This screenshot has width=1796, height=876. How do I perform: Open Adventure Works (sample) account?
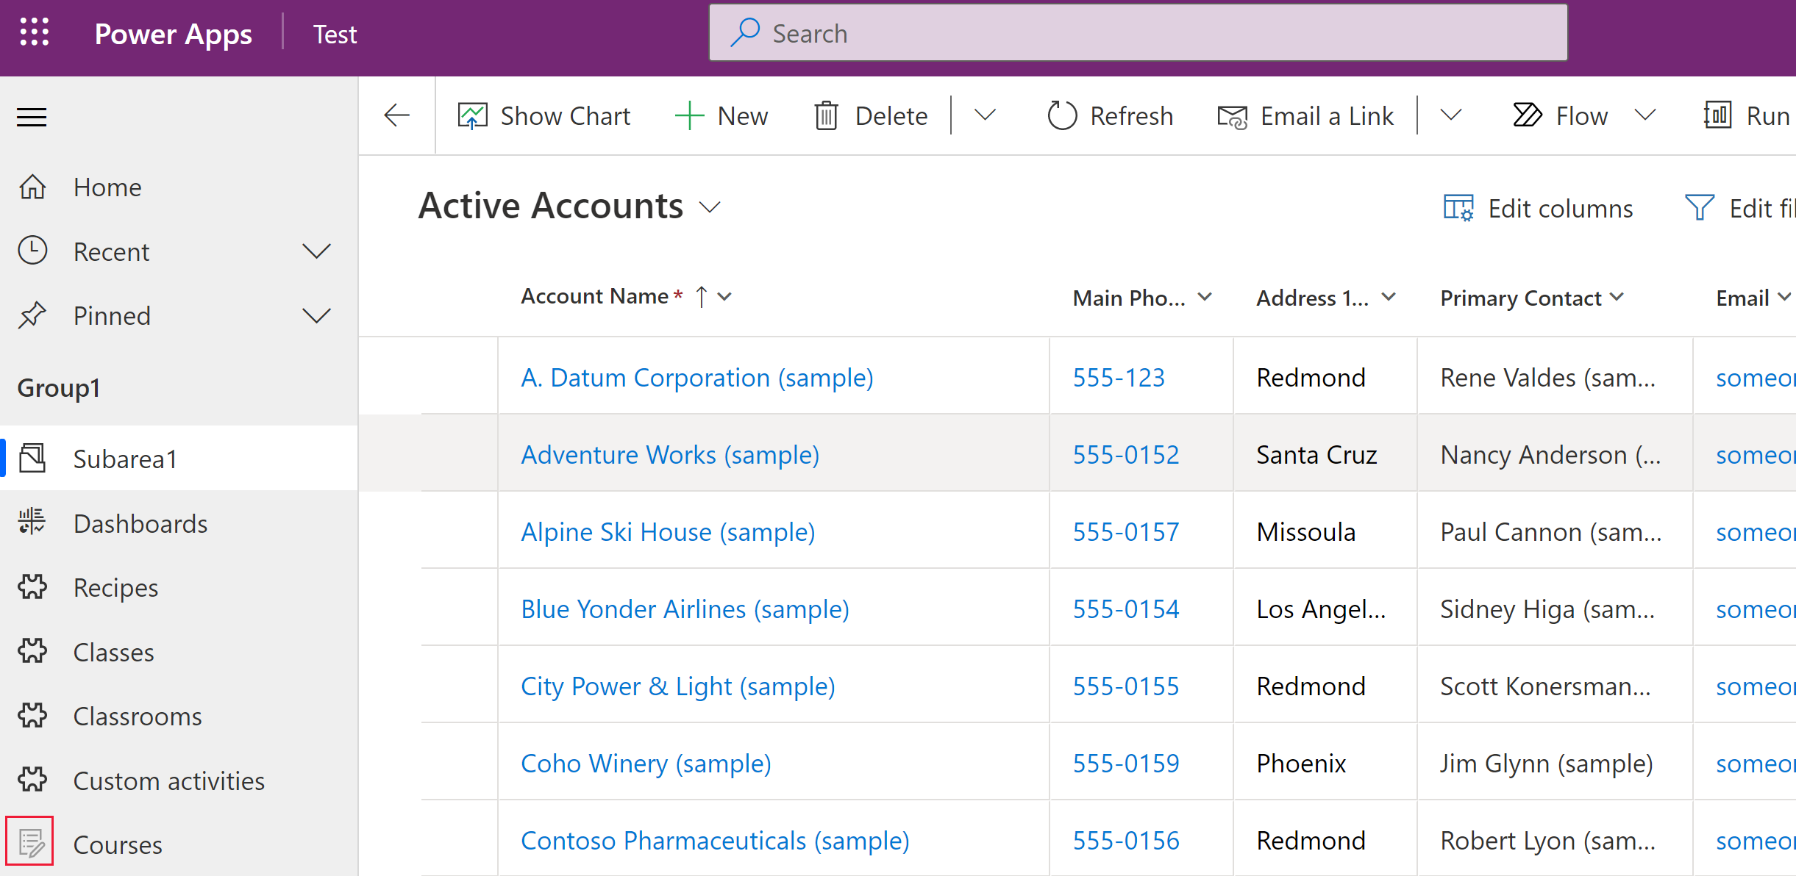[x=670, y=455]
